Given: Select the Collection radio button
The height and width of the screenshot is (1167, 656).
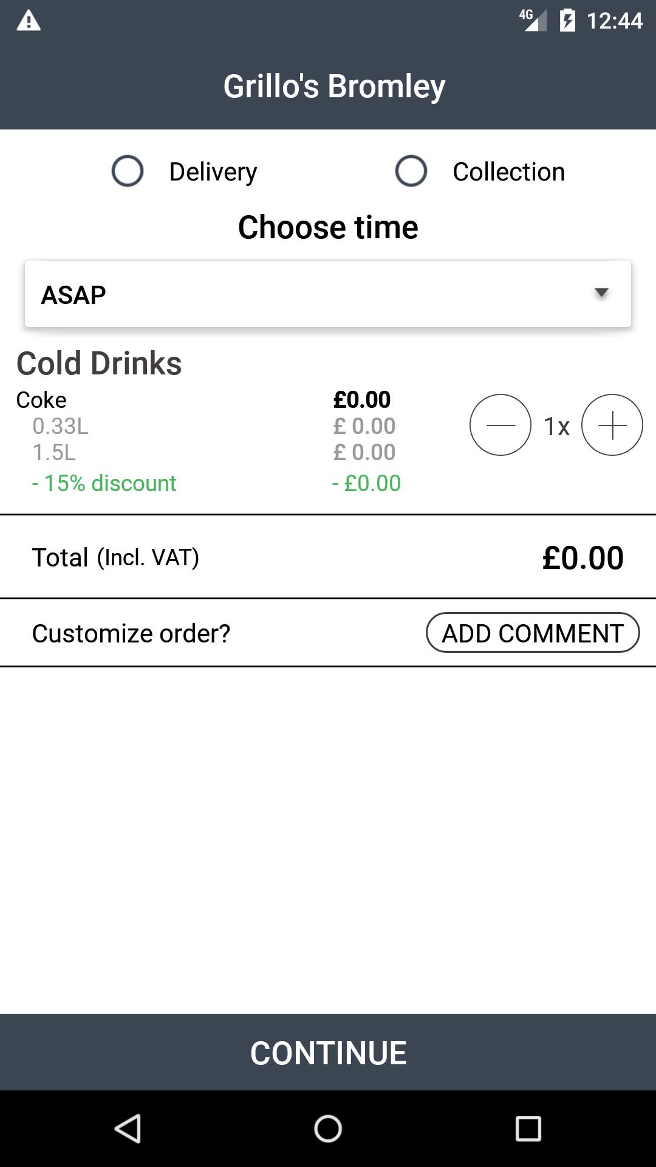Looking at the screenshot, I should [x=411, y=171].
